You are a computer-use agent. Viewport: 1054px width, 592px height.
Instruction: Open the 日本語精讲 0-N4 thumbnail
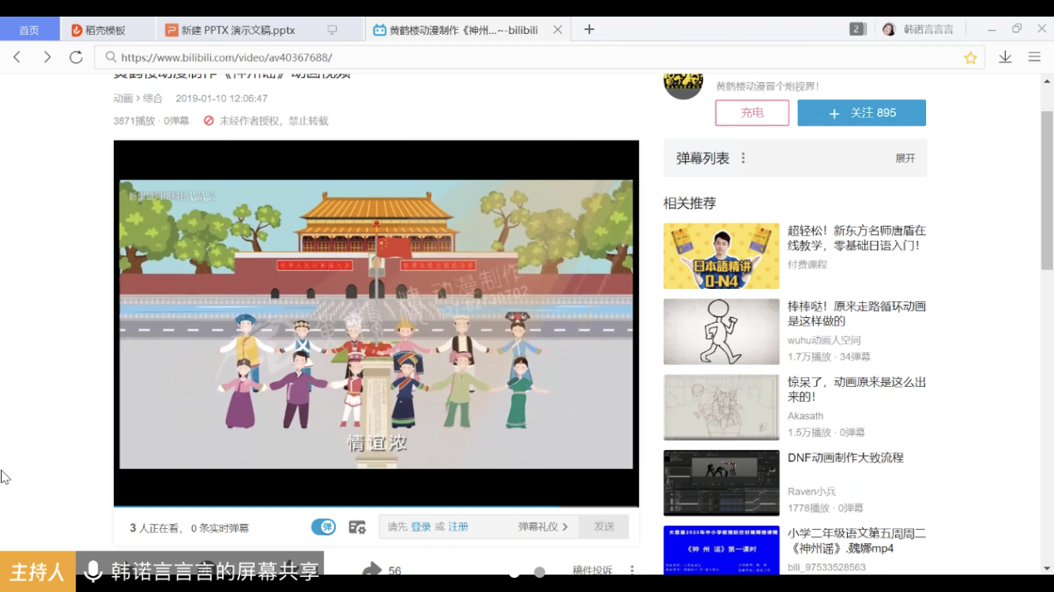(722, 256)
